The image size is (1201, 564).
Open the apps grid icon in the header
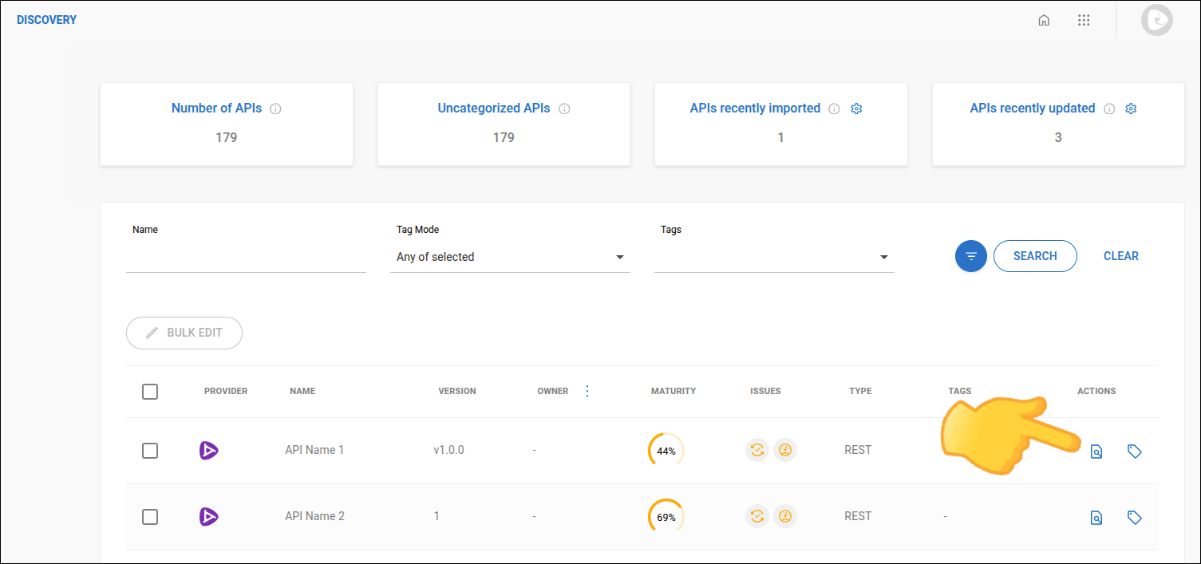[1084, 20]
